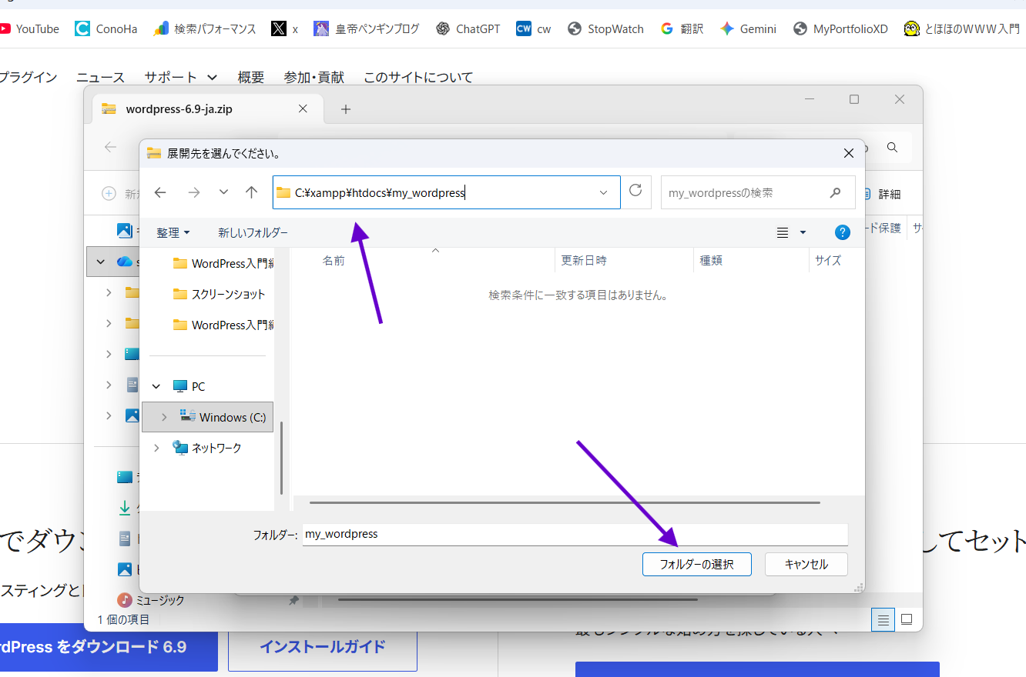
Task: Open the YouTube bookmark
Action: (x=29, y=29)
